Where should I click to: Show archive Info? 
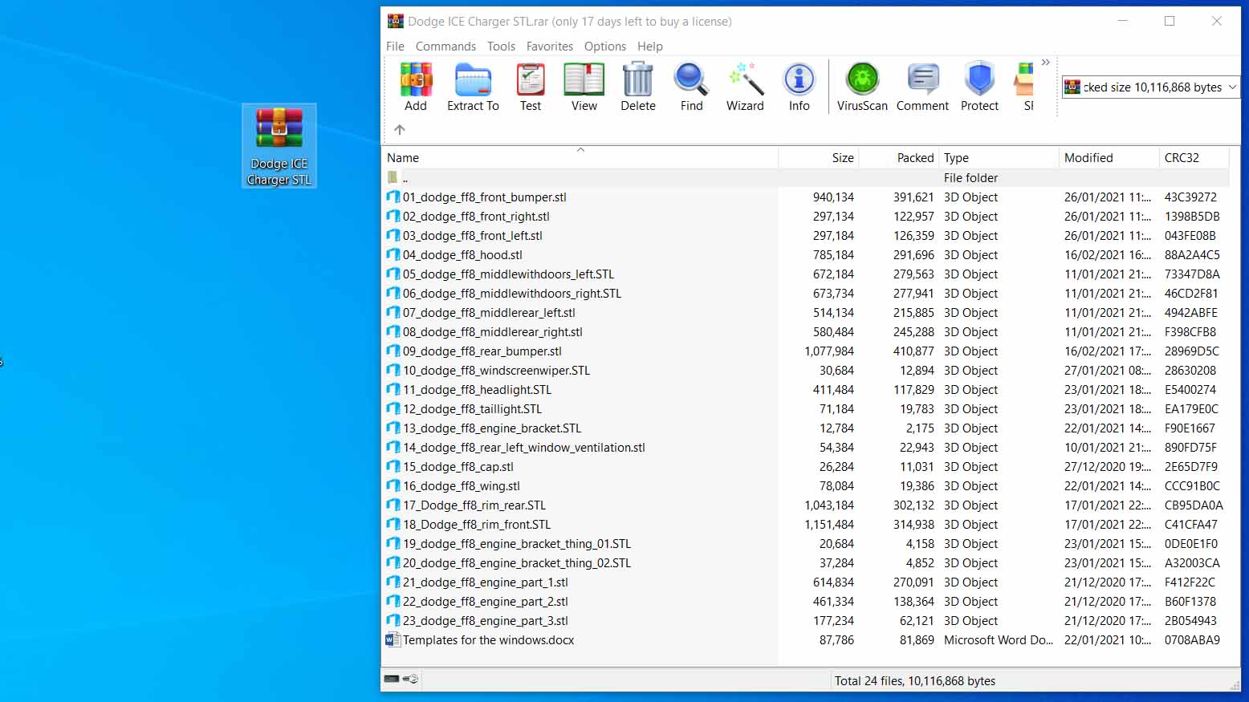(799, 87)
